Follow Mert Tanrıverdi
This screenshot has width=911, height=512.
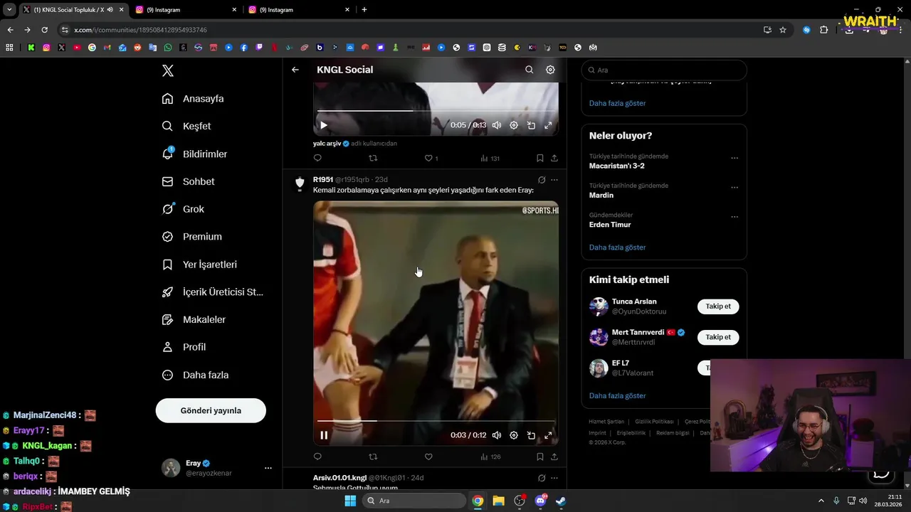tap(718, 337)
